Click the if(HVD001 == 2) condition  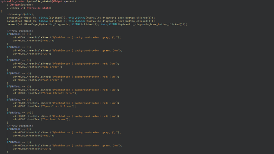19,60
